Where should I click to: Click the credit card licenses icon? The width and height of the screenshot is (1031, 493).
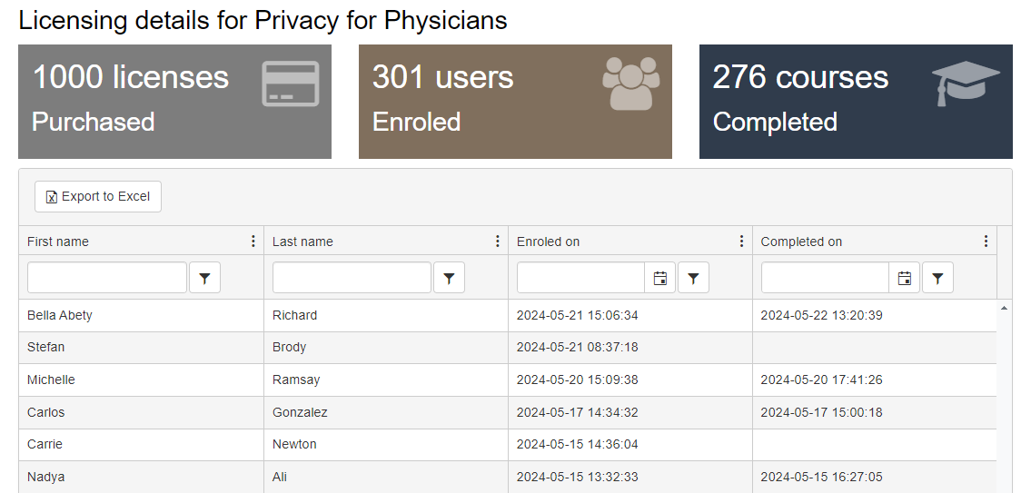290,84
